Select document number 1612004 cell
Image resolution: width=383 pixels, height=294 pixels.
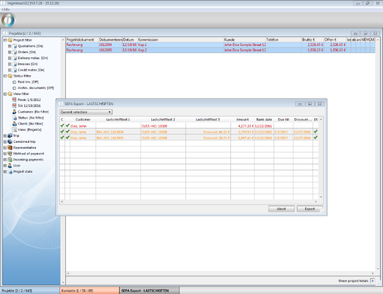(110, 45)
